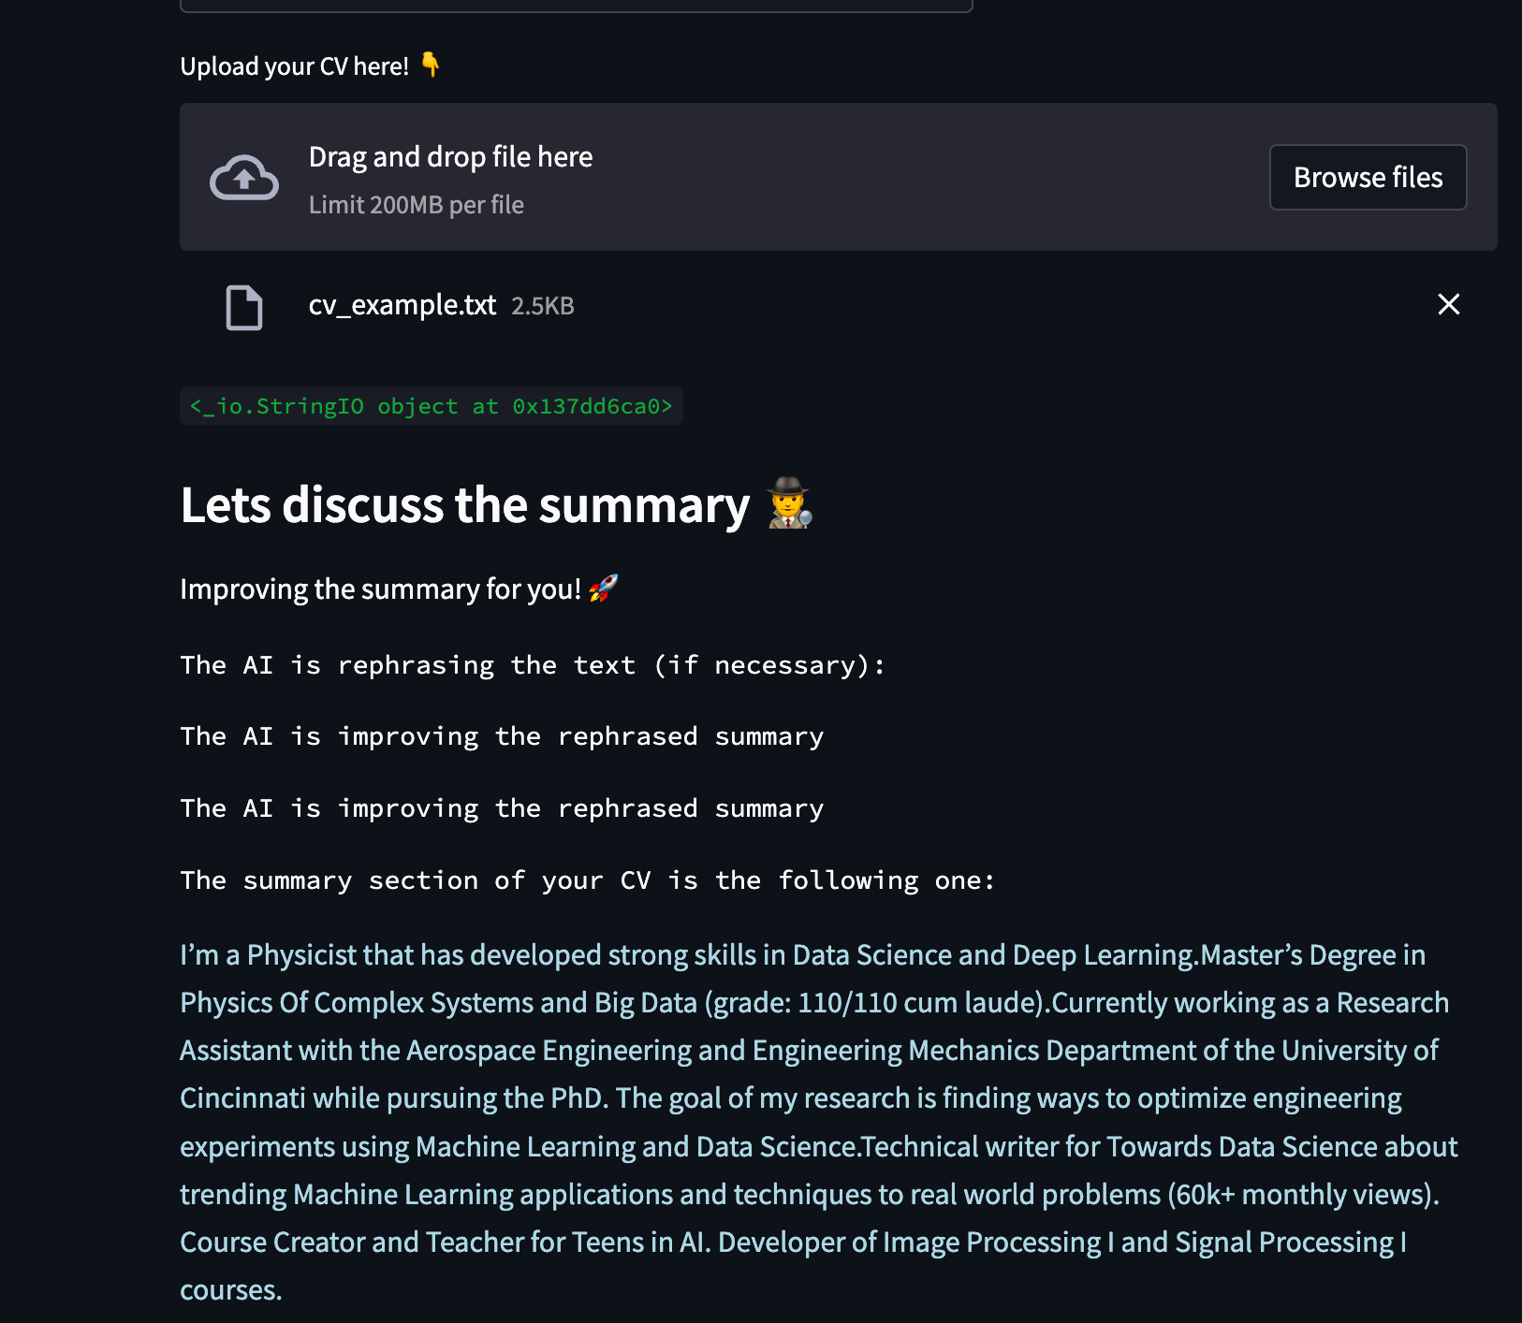Click the green StringIO object code block

click(432, 406)
